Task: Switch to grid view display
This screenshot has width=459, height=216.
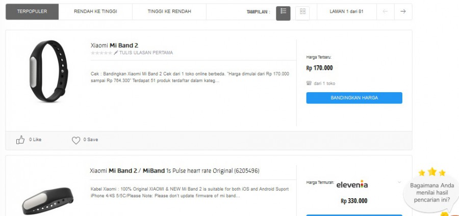Action: [x=302, y=13]
